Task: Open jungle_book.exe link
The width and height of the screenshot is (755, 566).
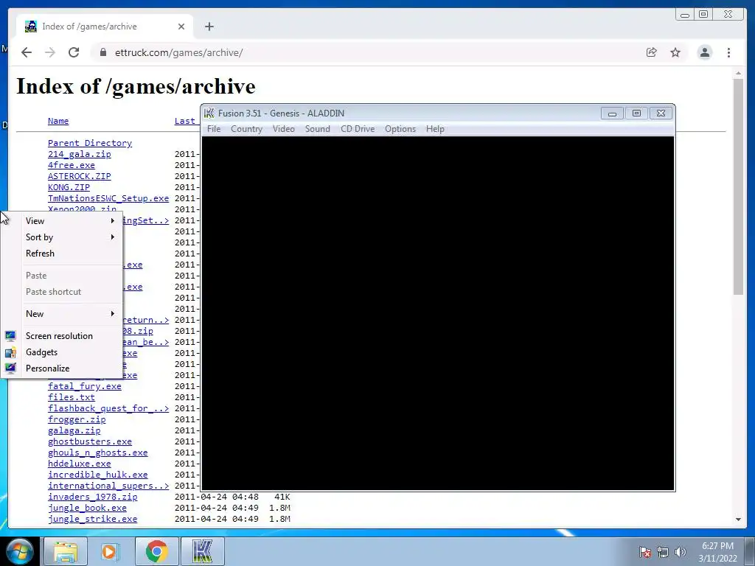Action: pos(87,508)
